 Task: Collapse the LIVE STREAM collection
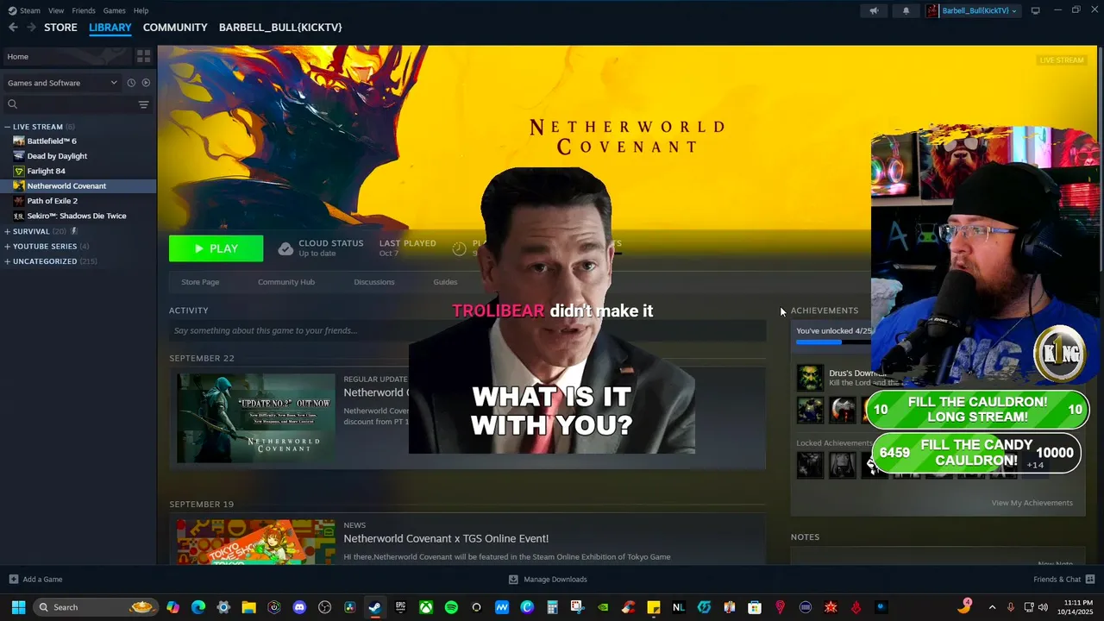coord(7,127)
